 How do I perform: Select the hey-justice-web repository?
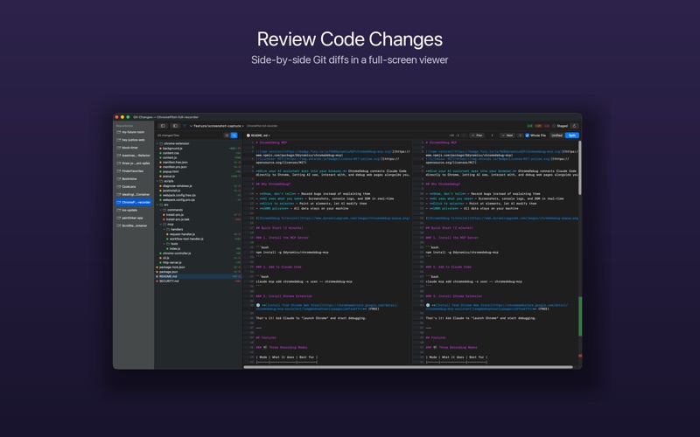point(134,140)
